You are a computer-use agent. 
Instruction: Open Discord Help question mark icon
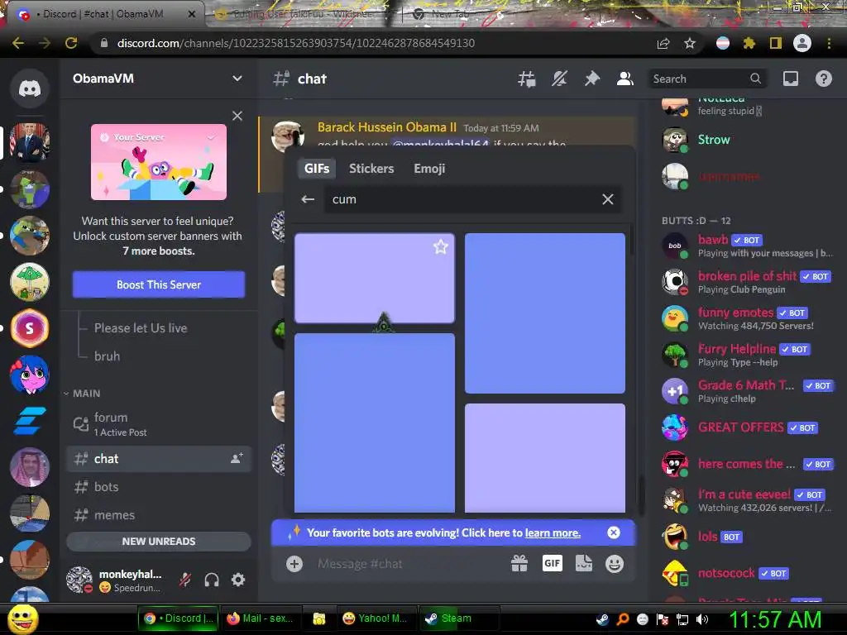point(823,79)
